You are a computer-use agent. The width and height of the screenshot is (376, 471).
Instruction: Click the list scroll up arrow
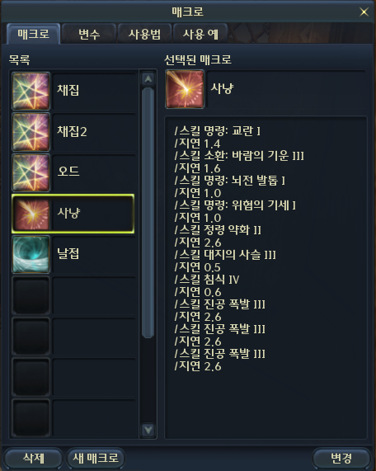[148, 79]
